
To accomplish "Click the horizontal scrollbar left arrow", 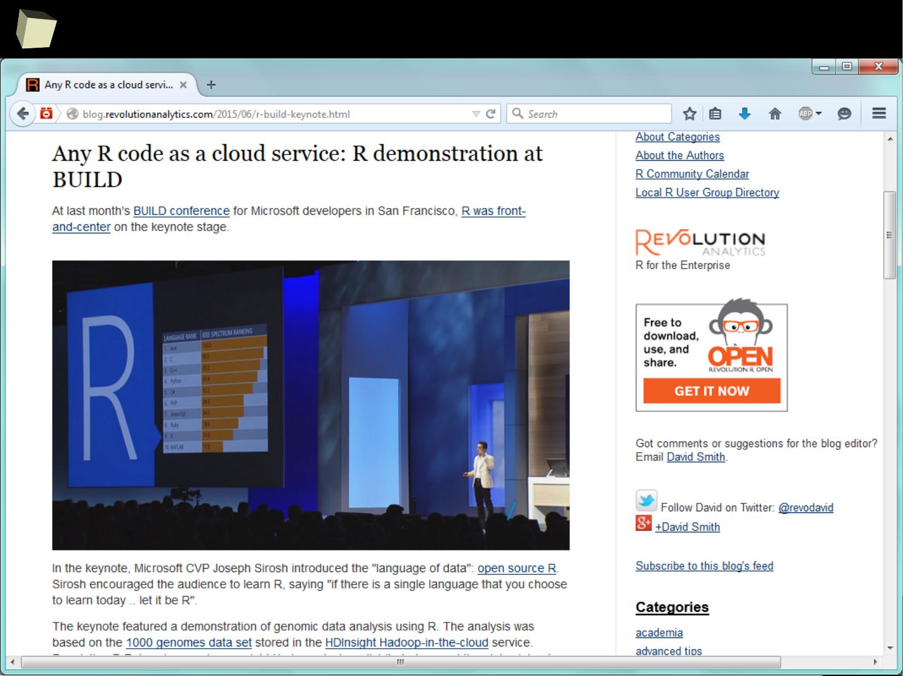I will [12, 662].
